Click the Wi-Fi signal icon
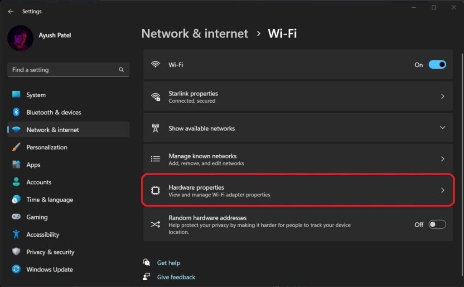 (x=155, y=64)
